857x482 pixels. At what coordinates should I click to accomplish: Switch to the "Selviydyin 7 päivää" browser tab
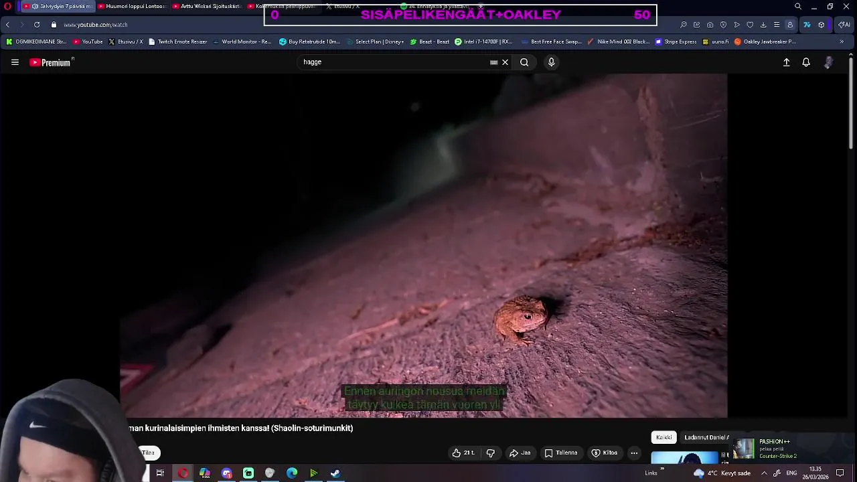click(58, 6)
